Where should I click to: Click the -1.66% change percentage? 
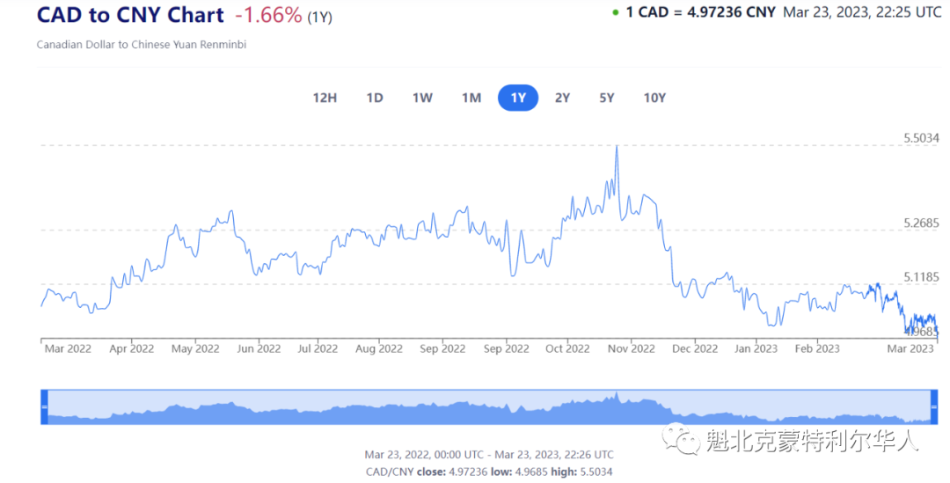pyautogui.click(x=268, y=15)
